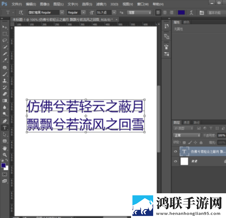The image size is (226, 218).
Task: Click the layer opacity 100% field
Action: tap(221, 135)
